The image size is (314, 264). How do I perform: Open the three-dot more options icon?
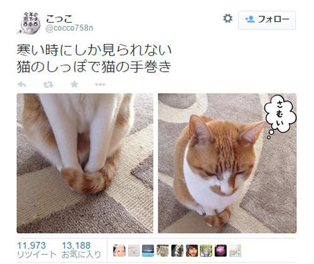click(x=100, y=85)
